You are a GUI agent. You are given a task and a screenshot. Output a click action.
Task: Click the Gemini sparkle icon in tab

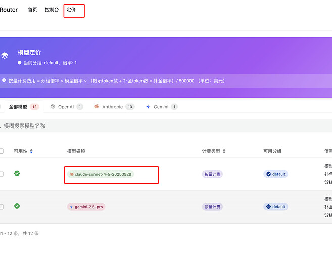pos(148,107)
